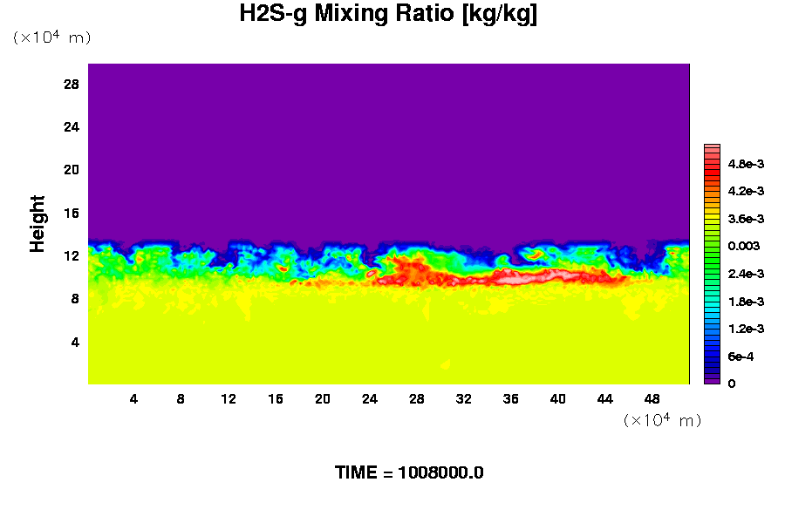This screenshot has height=523, width=785.
Task: Pick the pink top swatch of the colorbar
Action: pos(712,149)
